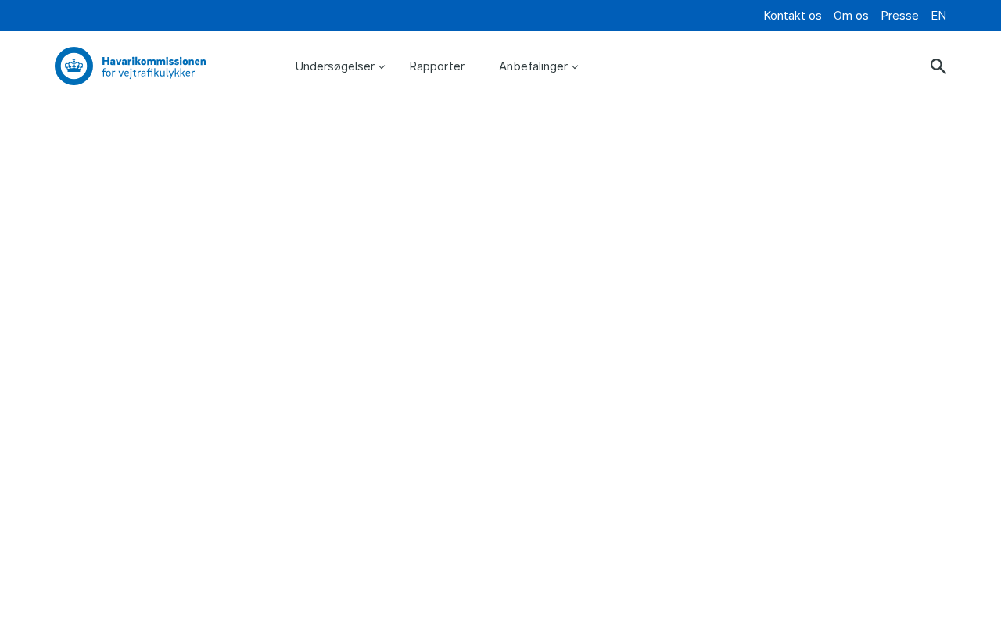
Task: Click the white header area left of crown logo
Action: pos(27,66)
